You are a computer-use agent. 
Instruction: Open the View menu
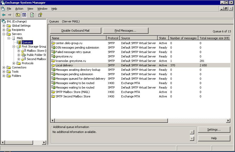[x=30, y=9]
